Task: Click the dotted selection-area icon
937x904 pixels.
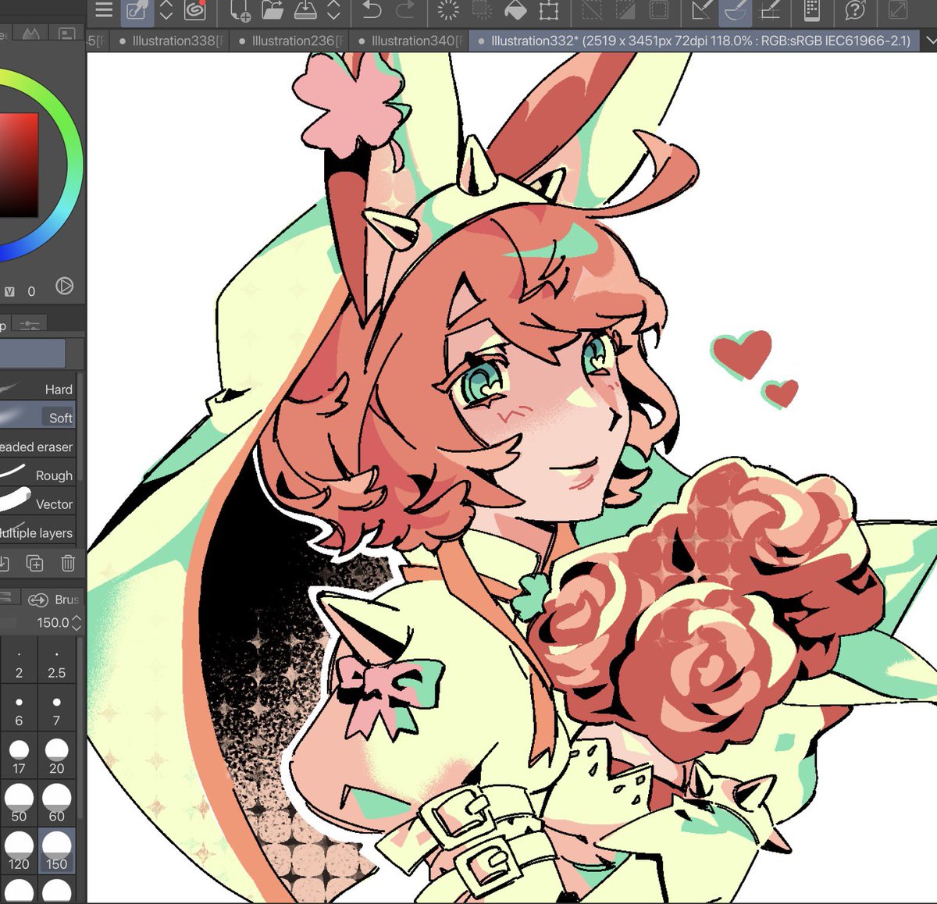Action: click(482, 10)
